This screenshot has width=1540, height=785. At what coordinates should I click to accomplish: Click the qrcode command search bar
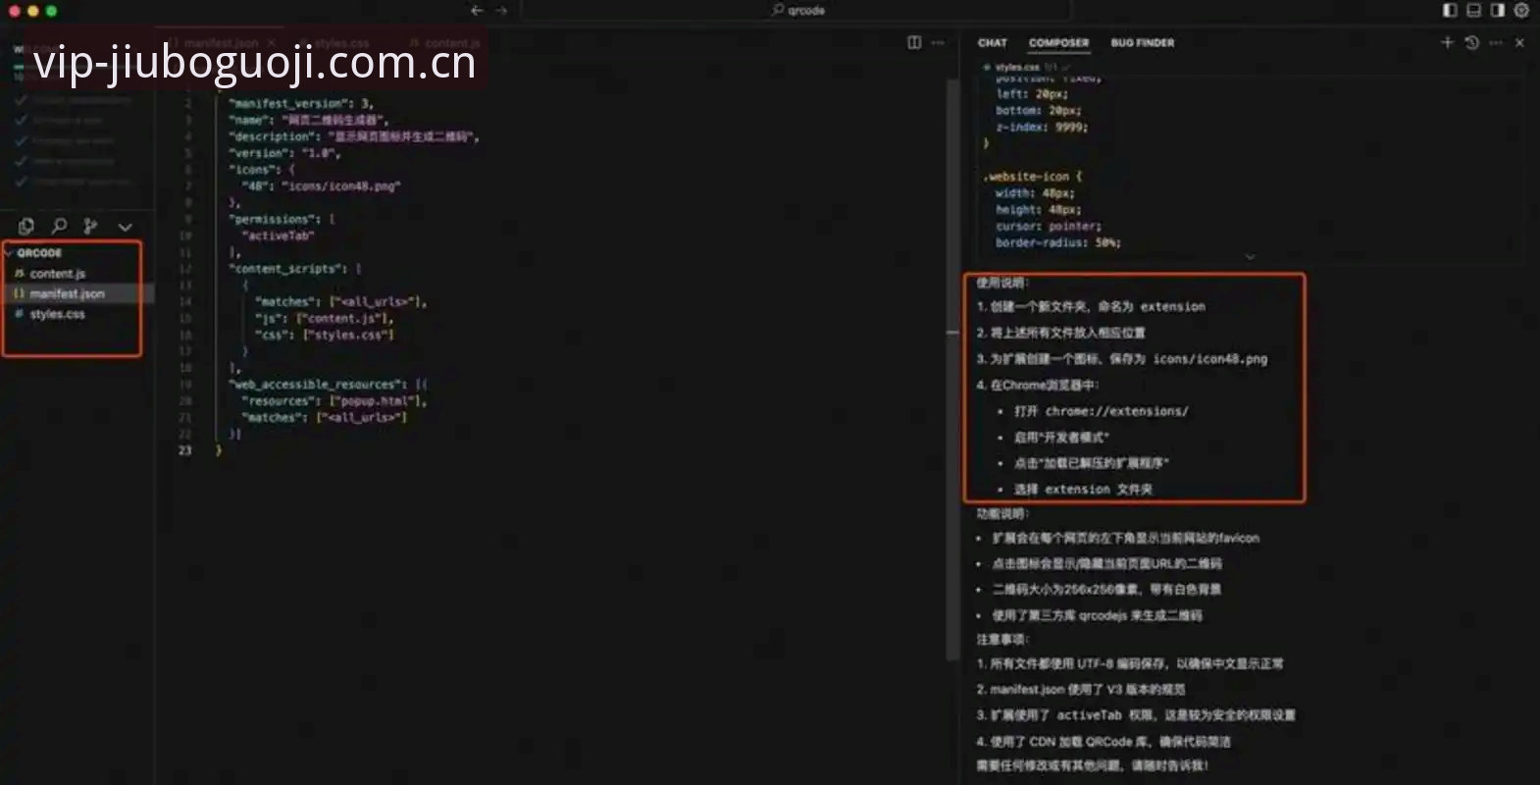point(796,11)
